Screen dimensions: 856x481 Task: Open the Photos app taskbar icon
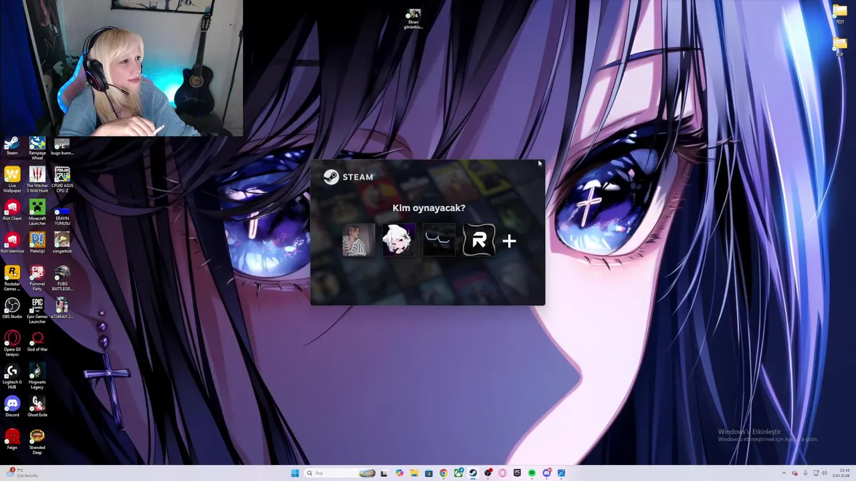pos(561,473)
